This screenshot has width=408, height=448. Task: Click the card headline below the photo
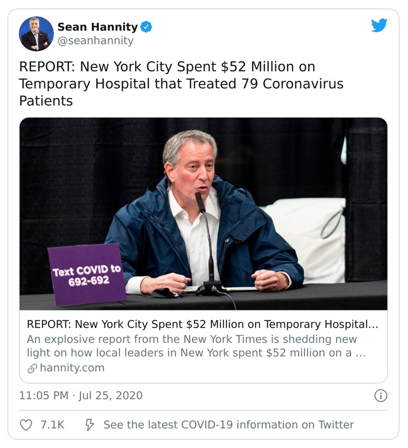pos(202,325)
